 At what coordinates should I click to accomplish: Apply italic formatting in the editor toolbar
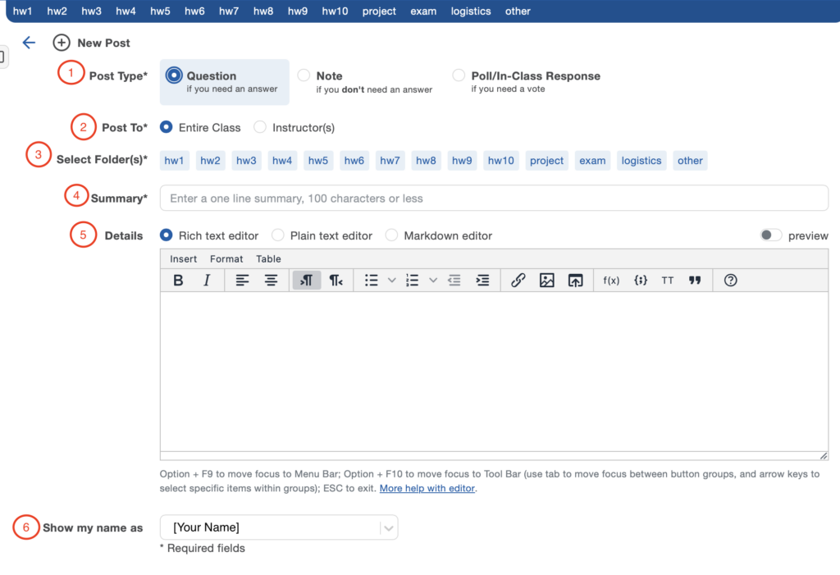[x=207, y=281]
